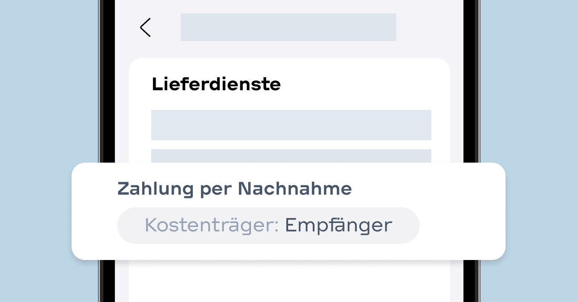Select the Lieferdienste heading

click(x=216, y=84)
